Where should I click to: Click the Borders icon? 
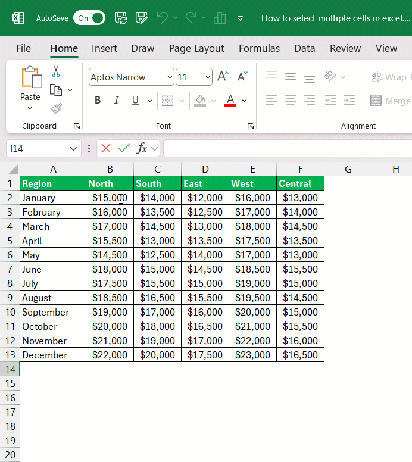pos(167,101)
